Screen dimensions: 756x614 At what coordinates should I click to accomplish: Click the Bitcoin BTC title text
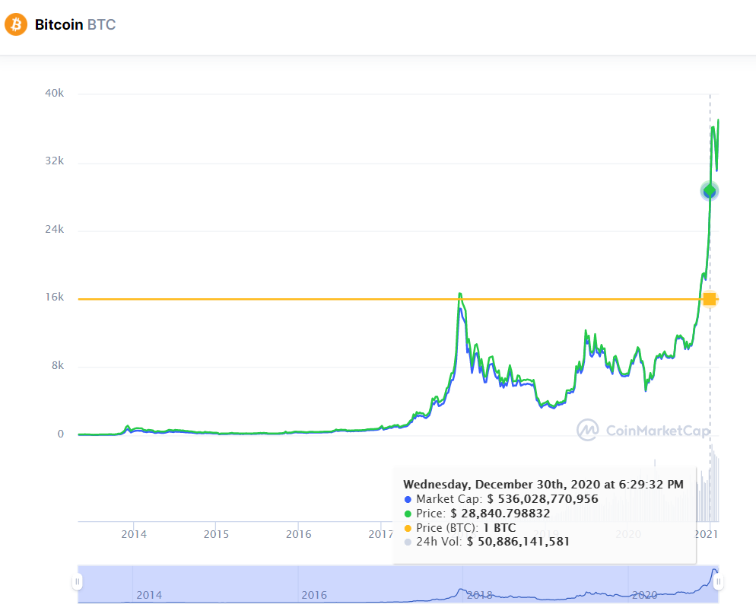pyautogui.click(x=75, y=24)
